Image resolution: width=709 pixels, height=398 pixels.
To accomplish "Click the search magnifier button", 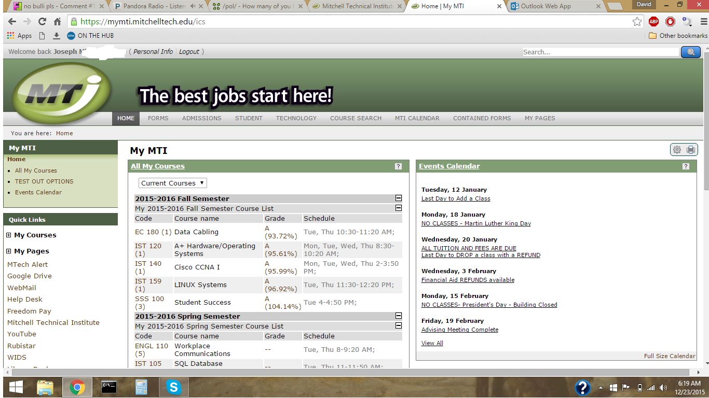I will point(690,52).
